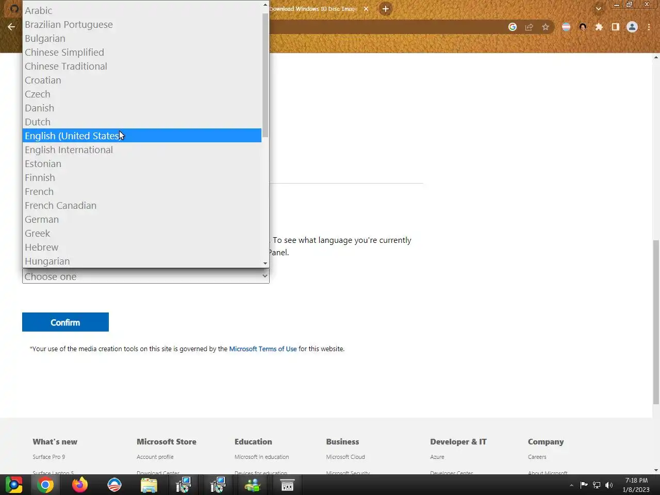Open the Microsoft Terms of Use link
Image resolution: width=660 pixels, height=495 pixels.
(263, 349)
